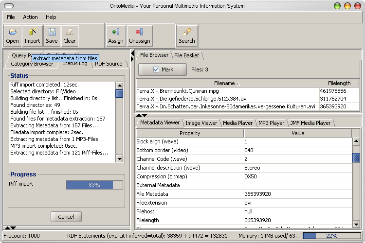The width and height of the screenshot is (365, 243).
Task: Switch to the Category Browser tab
Action: click(32, 64)
